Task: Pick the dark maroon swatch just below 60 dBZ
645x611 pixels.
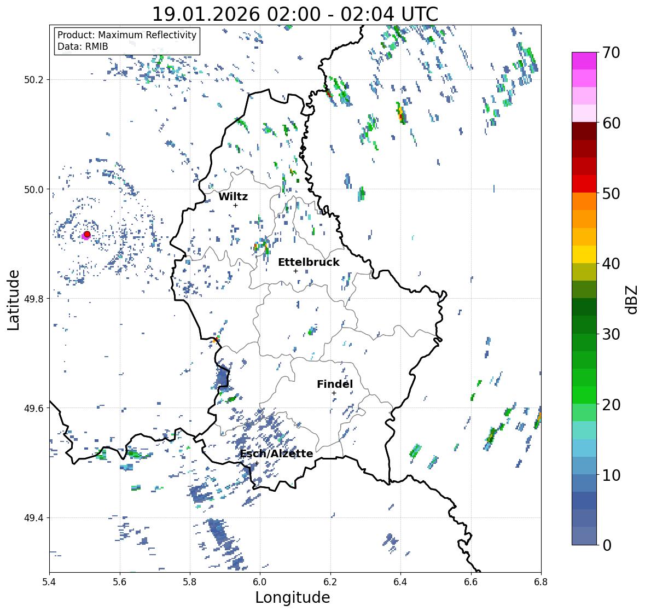Action: [584, 131]
